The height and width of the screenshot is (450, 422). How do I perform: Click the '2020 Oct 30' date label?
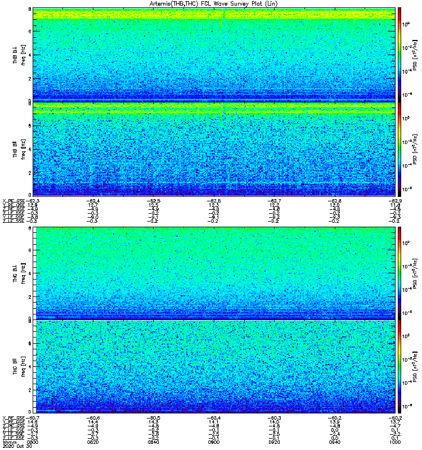17,446
